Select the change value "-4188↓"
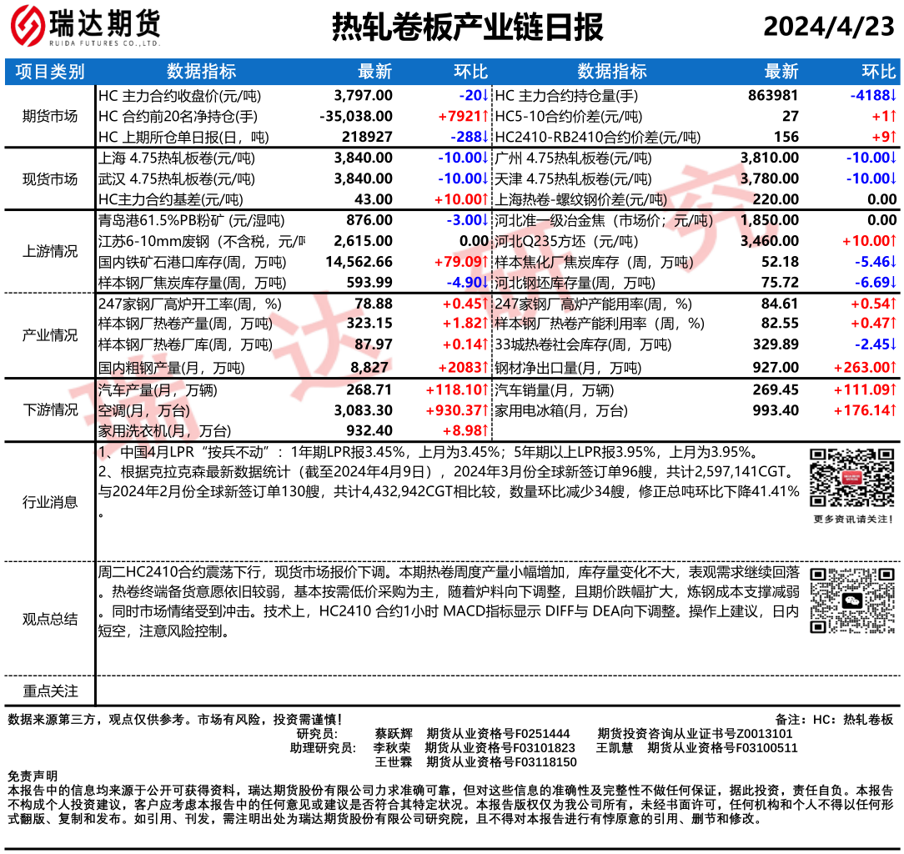904x854 pixels. (873, 96)
